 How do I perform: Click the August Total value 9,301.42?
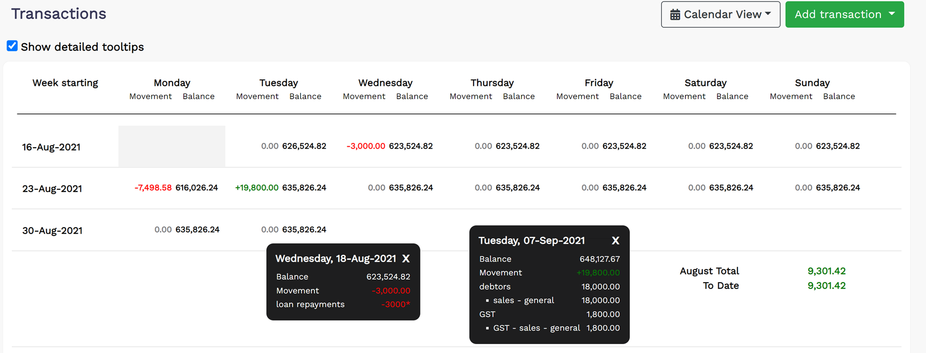(x=826, y=271)
